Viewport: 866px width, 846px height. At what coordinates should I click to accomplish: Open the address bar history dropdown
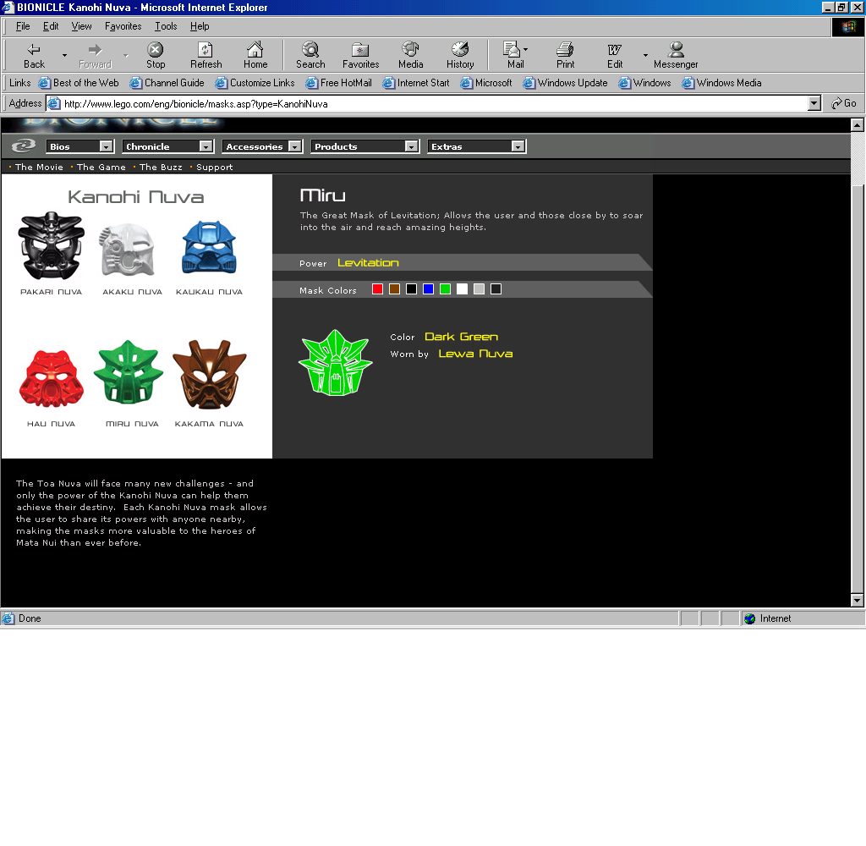coord(814,103)
